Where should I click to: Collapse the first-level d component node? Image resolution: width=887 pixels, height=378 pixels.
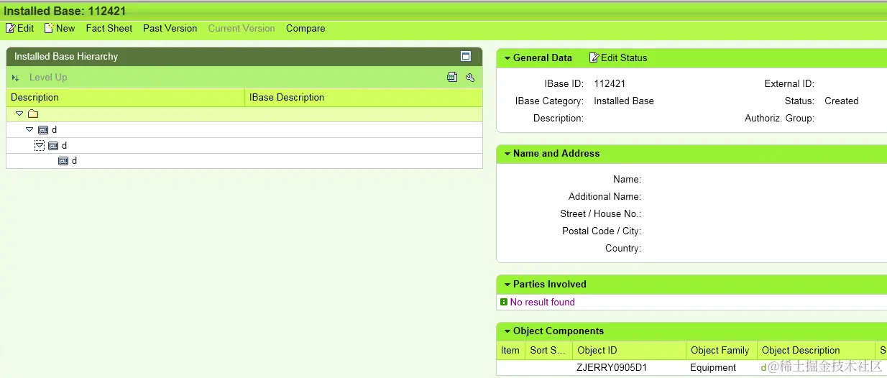29,129
